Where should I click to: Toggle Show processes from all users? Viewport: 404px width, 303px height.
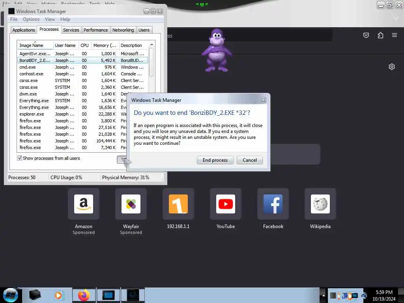pyautogui.click(x=20, y=158)
